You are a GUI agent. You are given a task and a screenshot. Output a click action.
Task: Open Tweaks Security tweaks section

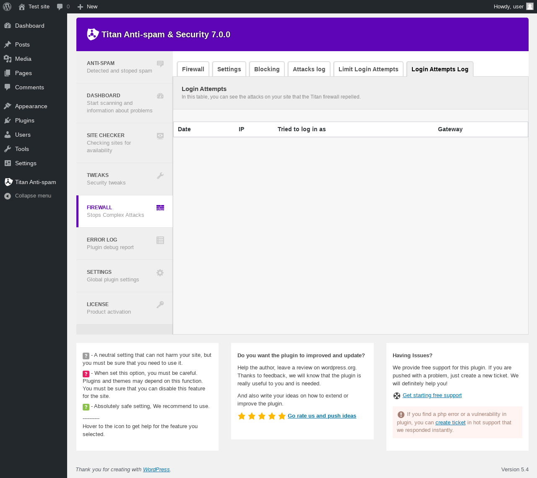pos(125,179)
